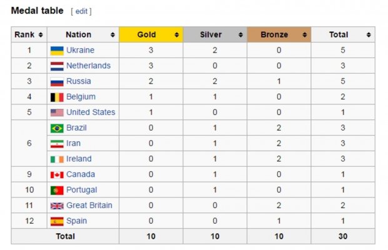Sort by Total column sort arrows
388x250 pixels.
tap(369, 35)
